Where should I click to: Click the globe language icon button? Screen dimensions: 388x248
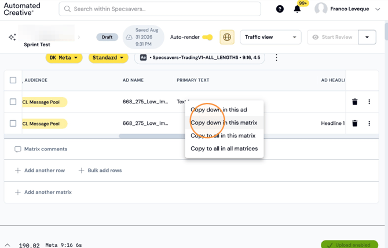click(227, 37)
